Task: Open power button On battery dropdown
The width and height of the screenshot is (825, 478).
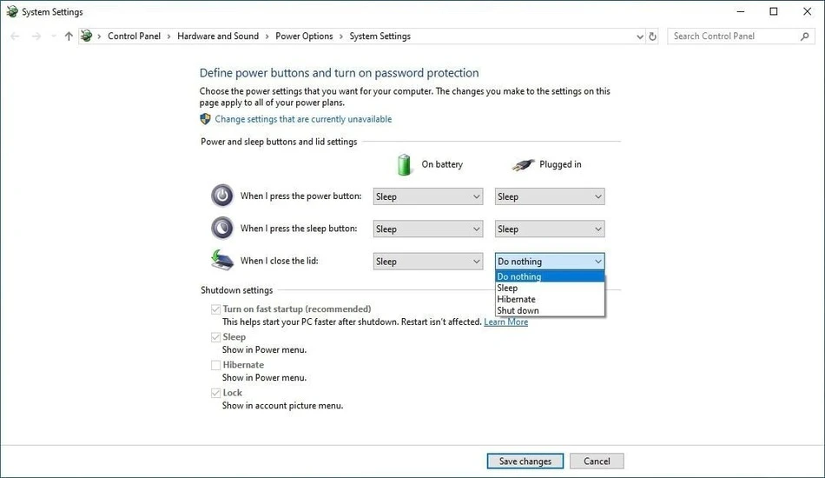Action: tap(428, 196)
